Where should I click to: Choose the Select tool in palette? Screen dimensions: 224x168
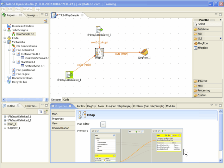[201, 24]
